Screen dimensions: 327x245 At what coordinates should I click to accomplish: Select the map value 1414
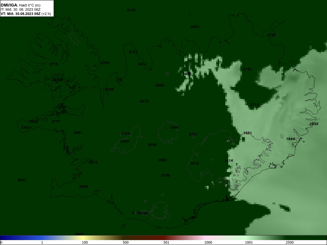pos(229,160)
